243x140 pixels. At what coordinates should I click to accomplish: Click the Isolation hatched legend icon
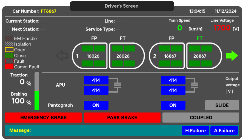(x=9, y=44)
